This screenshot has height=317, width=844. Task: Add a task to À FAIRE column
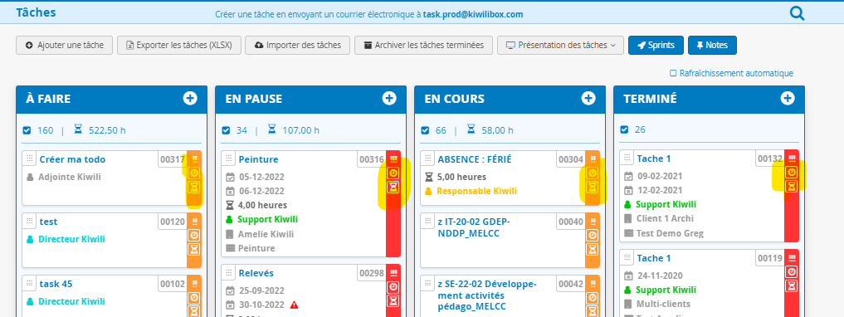tap(190, 98)
